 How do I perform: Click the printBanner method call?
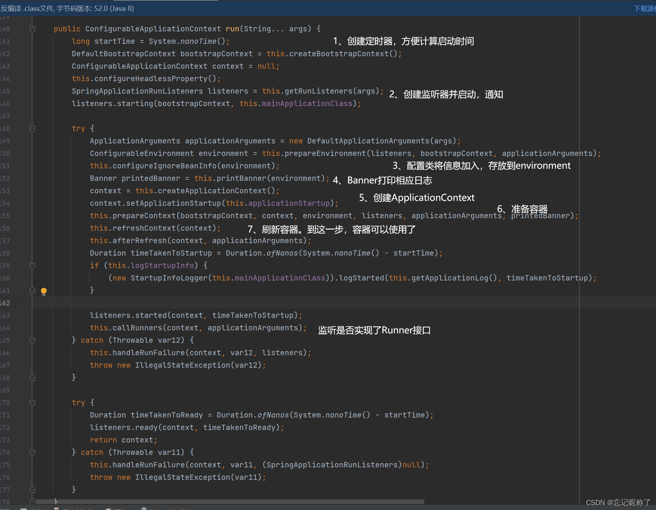242,178
